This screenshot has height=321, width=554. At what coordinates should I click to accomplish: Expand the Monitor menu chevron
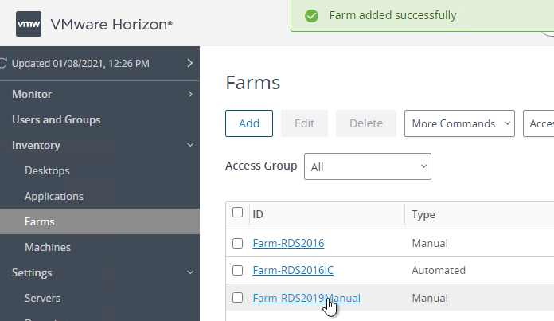(190, 94)
